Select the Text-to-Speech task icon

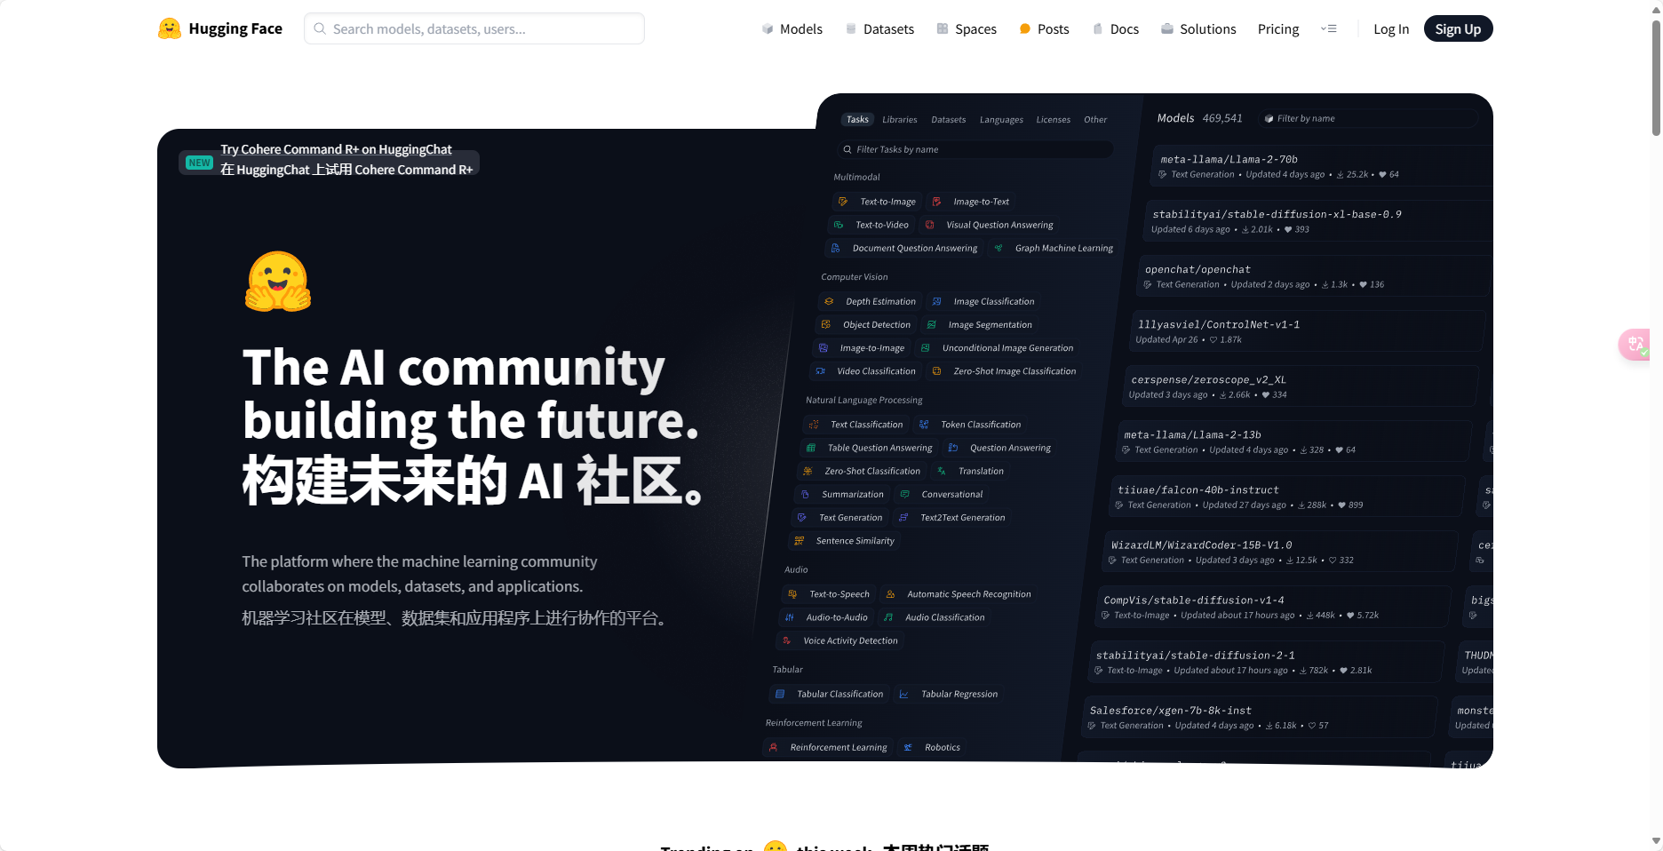coord(792,594)
